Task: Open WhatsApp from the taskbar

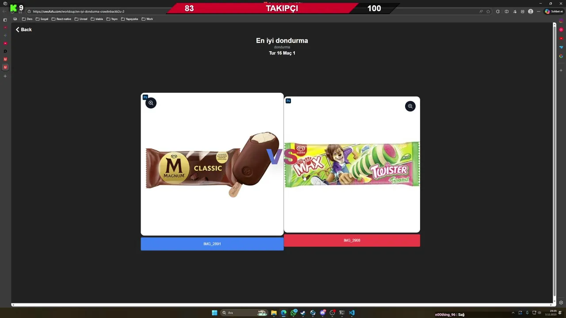Action: tap(294, 313)
